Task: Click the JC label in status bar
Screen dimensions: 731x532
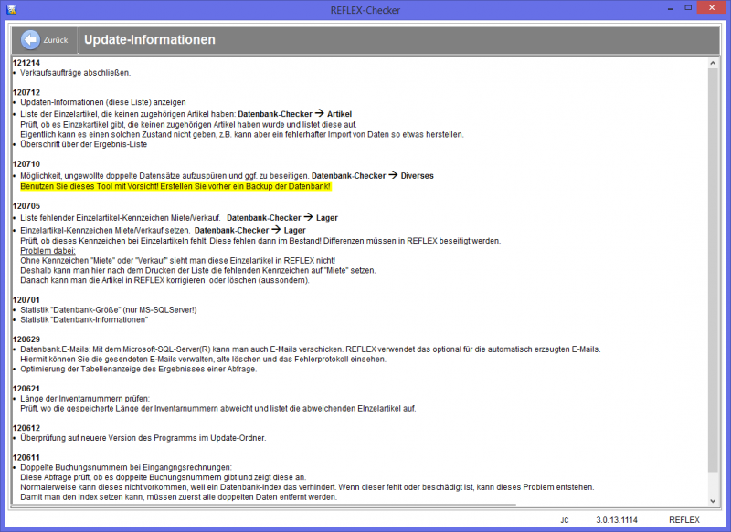Action: pyautogui.click(x=565, y=519)
